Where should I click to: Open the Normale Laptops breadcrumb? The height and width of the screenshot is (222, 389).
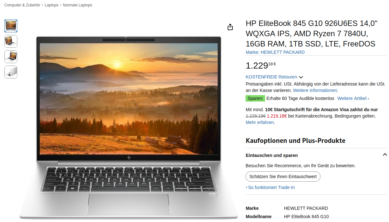[77, 5]
